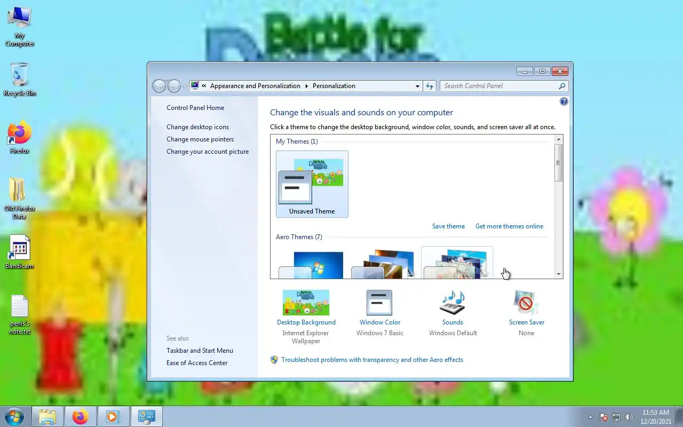Click the Refresh button next to address bar
This screenshot has width=683, height=427.
(430, 86)
